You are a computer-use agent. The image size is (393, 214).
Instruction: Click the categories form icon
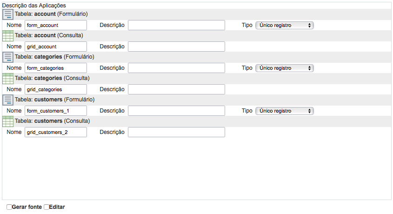(8, 57)
